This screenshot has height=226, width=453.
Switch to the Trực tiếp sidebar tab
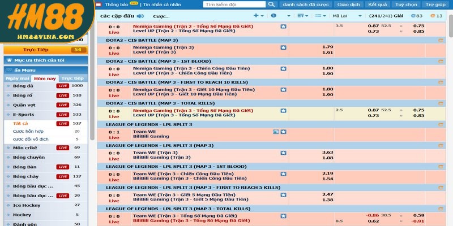tap(72, 78)
